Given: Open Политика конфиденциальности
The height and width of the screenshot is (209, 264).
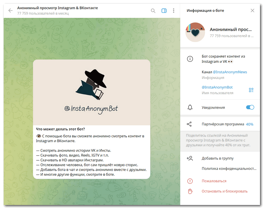Looking at the screenshot, I should coord(229,168).
